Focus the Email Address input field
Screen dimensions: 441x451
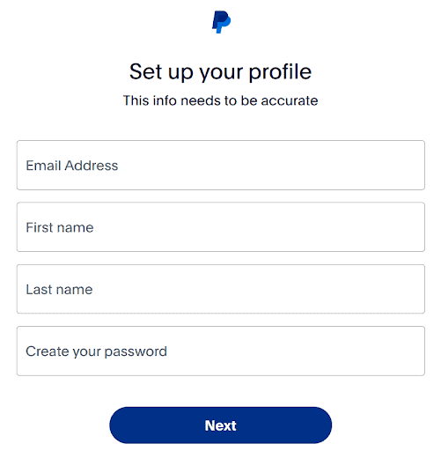[221, 165]
